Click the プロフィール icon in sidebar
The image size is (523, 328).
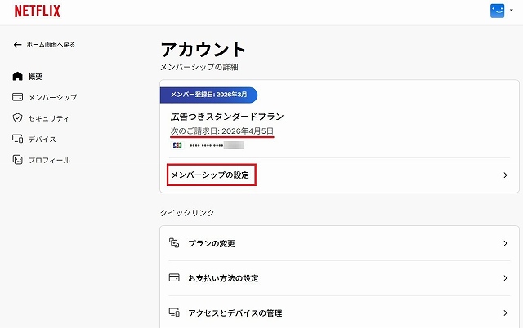click(17, 160)
